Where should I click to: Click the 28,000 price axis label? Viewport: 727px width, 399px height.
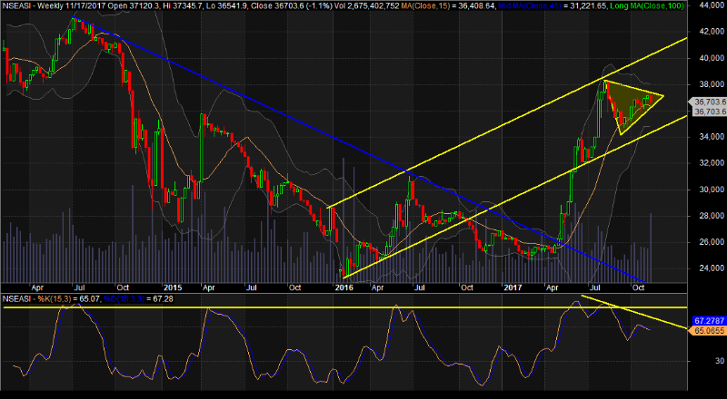point(711,216)
